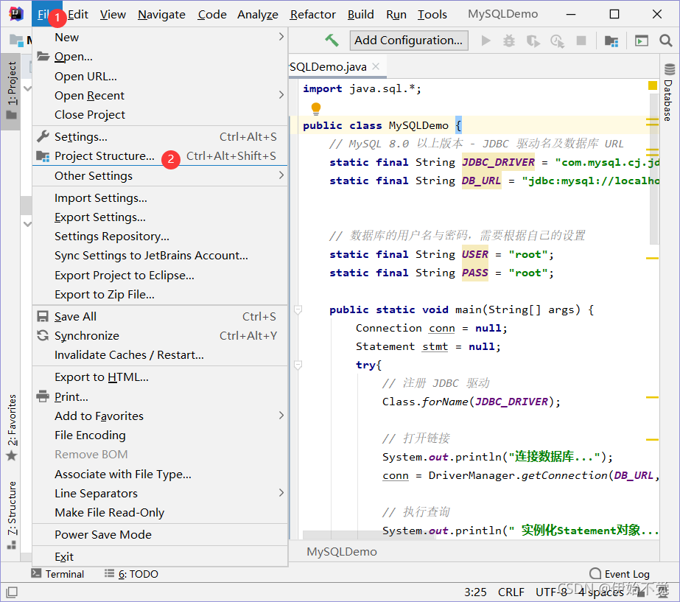
Task: Expand Other Settings submenu
Action: click(160, 175)
